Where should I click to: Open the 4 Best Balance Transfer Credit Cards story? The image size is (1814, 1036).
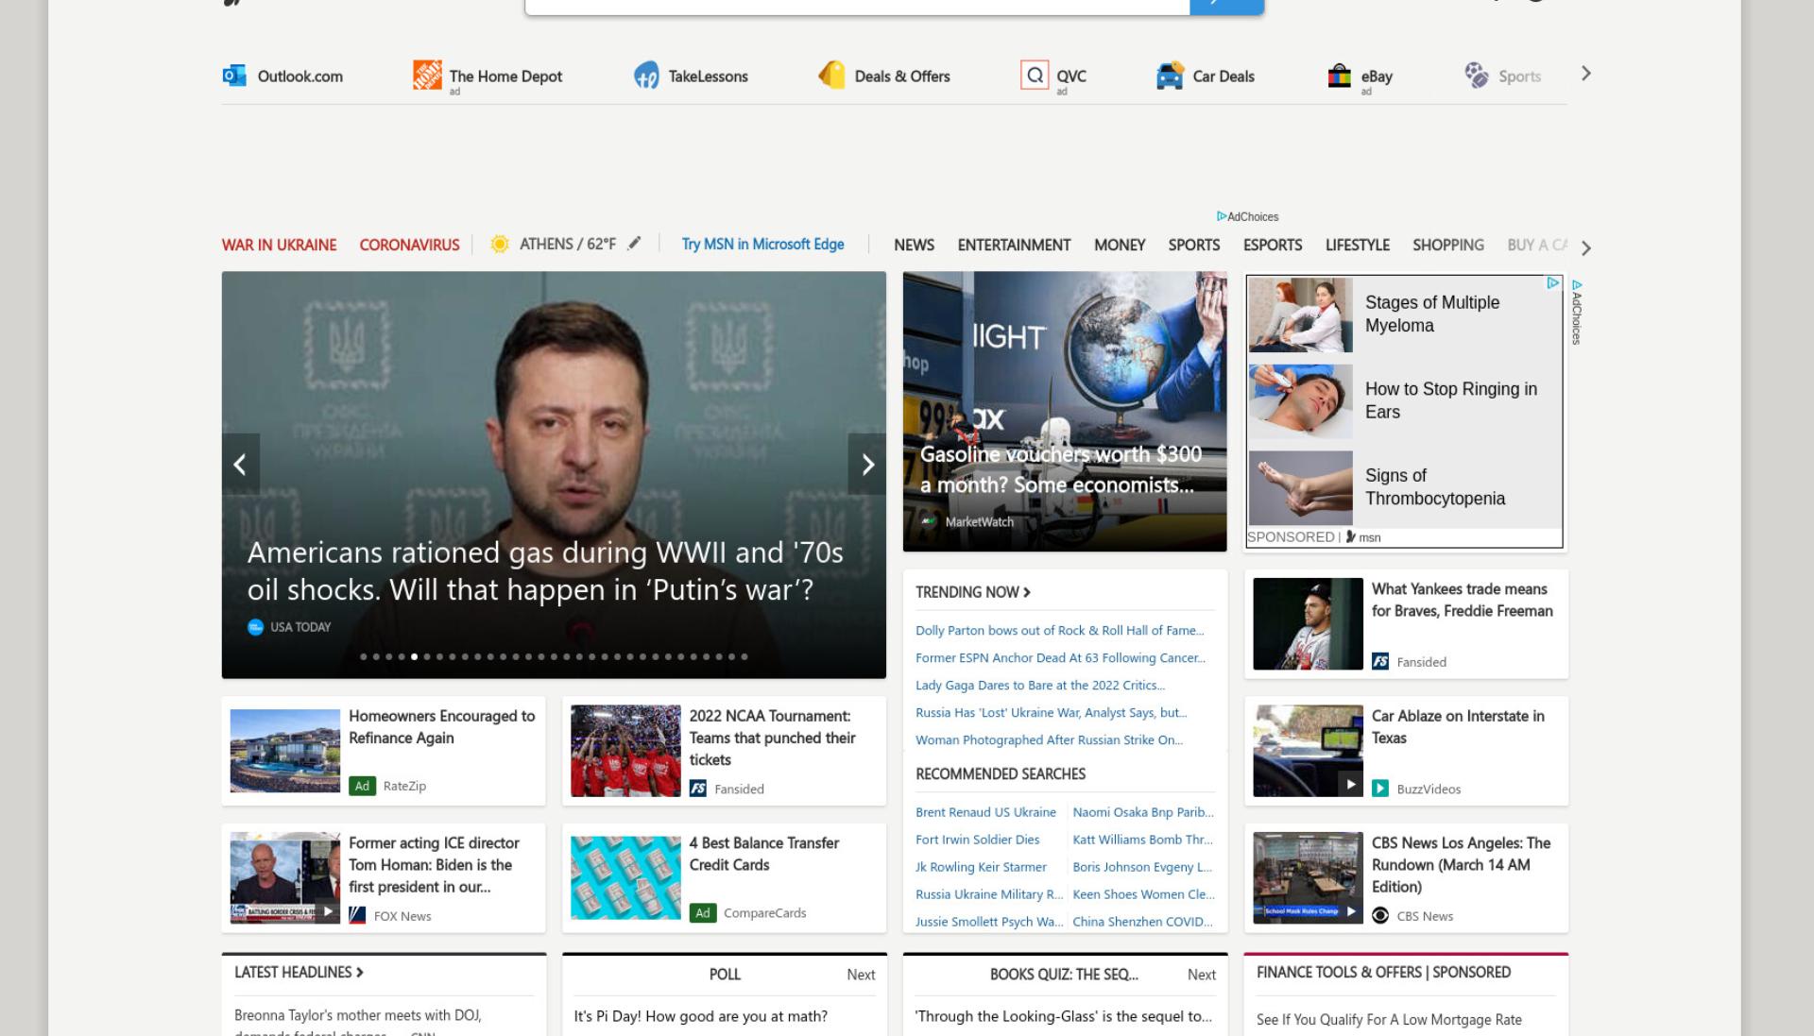[x=725, y=877]
